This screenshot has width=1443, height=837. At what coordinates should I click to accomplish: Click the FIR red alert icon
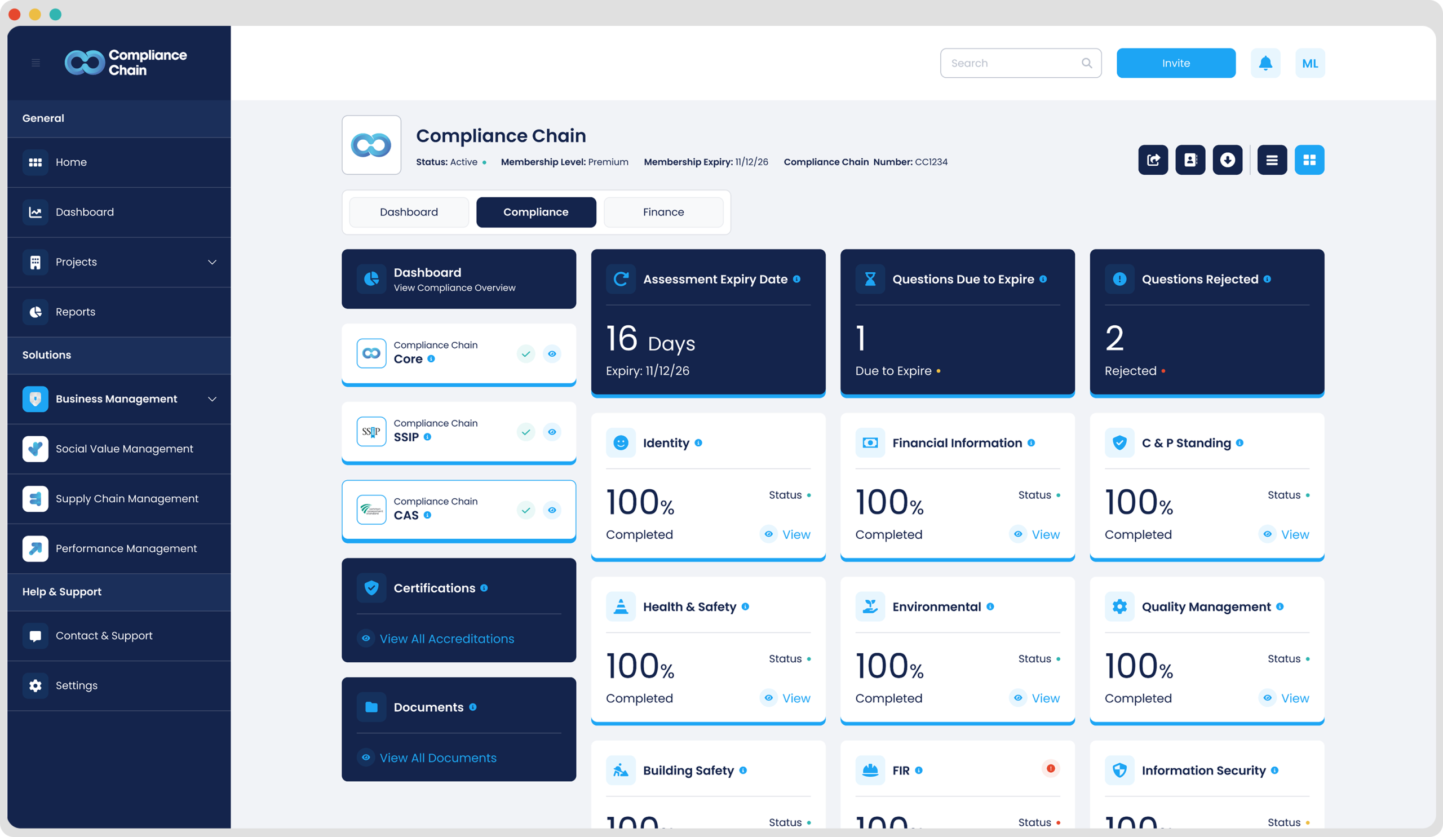[x=1050, y=768]
